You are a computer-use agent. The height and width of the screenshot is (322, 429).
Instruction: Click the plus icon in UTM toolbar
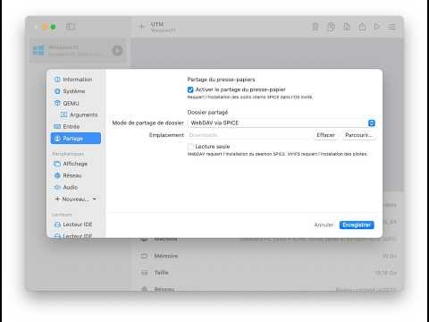(x=142, y=26)
